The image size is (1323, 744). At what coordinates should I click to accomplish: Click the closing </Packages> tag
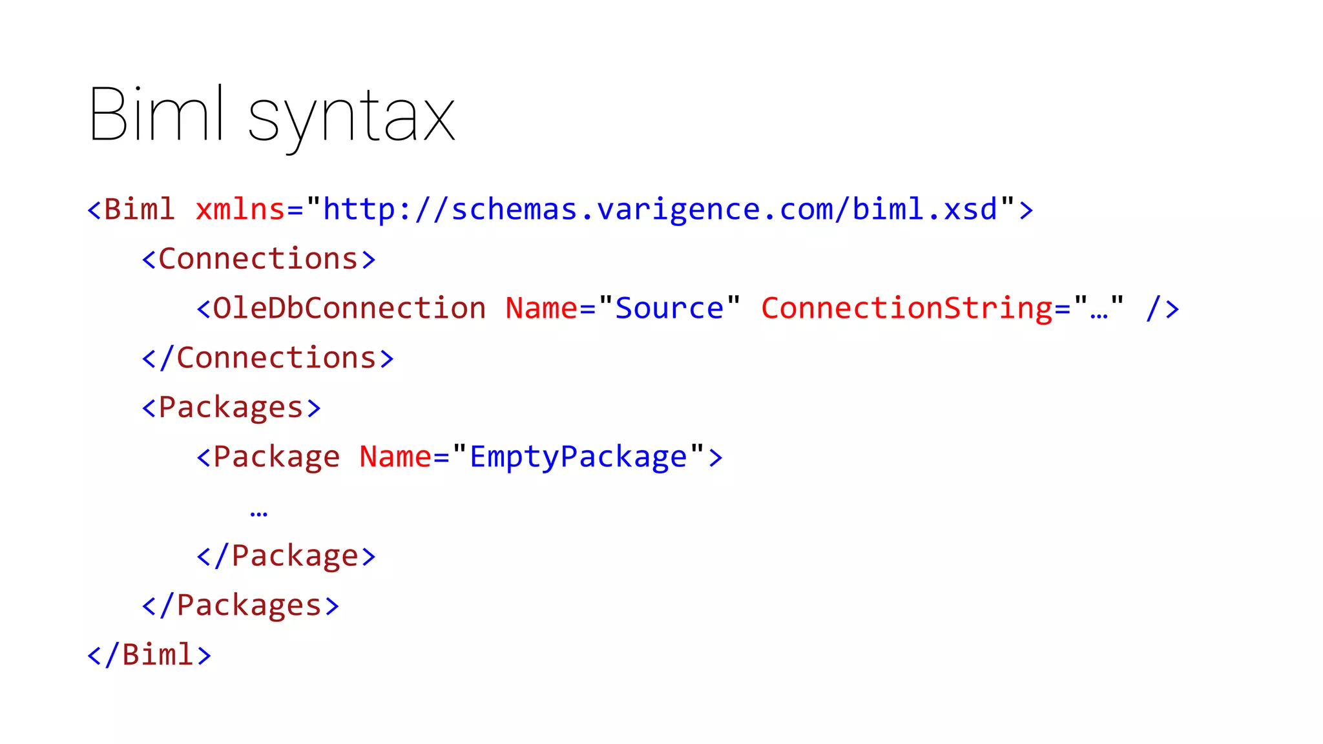[240, 606]
